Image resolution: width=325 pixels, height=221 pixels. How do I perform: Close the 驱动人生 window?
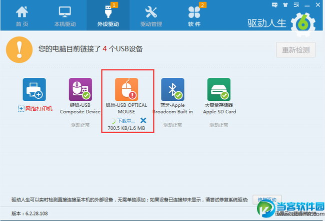pos(318,5)
